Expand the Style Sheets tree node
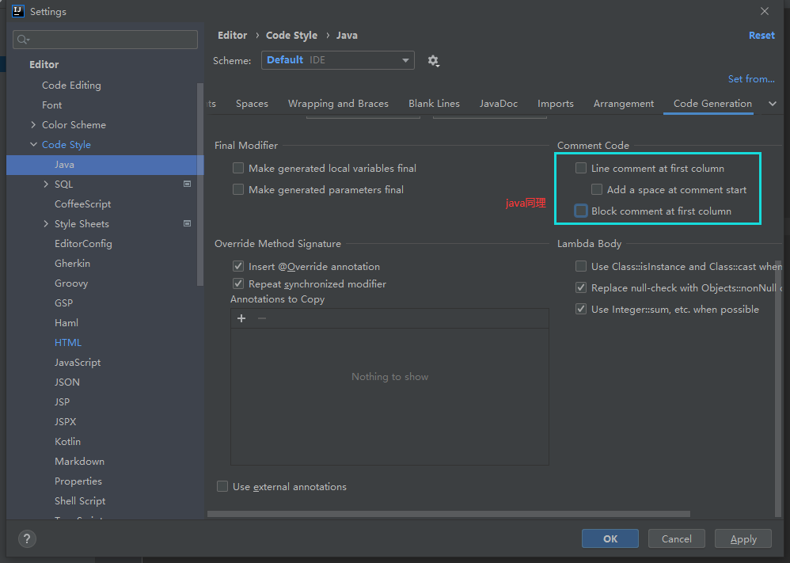 click(x=46, y=224)
